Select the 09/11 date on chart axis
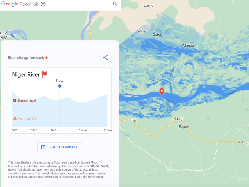This screenshot has width=249, height=187. [54, 130]
